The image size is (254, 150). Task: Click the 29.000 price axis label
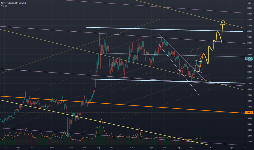(249, 37)
